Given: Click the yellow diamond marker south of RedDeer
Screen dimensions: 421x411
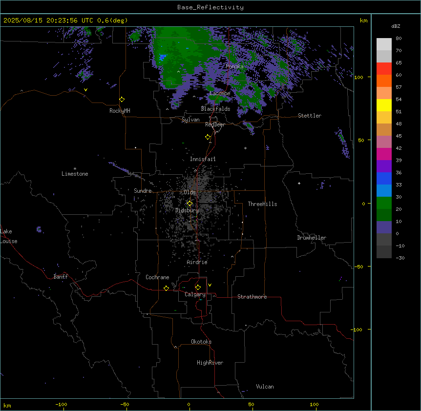Looking at the screenshot, I should click(208, 137).
